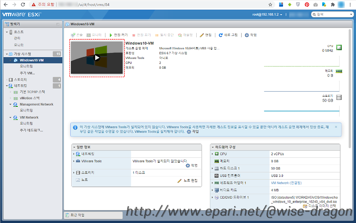This screenshot has height=223, width=356.
Task: Collapse Management Network node
Action: [x=10, y=105]
